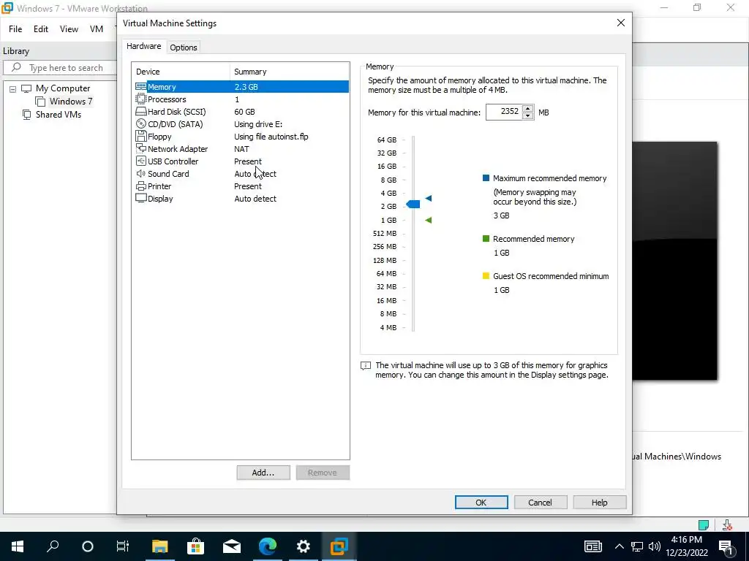Click the Shared VMs icon in Library
The image size is (749, 561).
[27, 115]
